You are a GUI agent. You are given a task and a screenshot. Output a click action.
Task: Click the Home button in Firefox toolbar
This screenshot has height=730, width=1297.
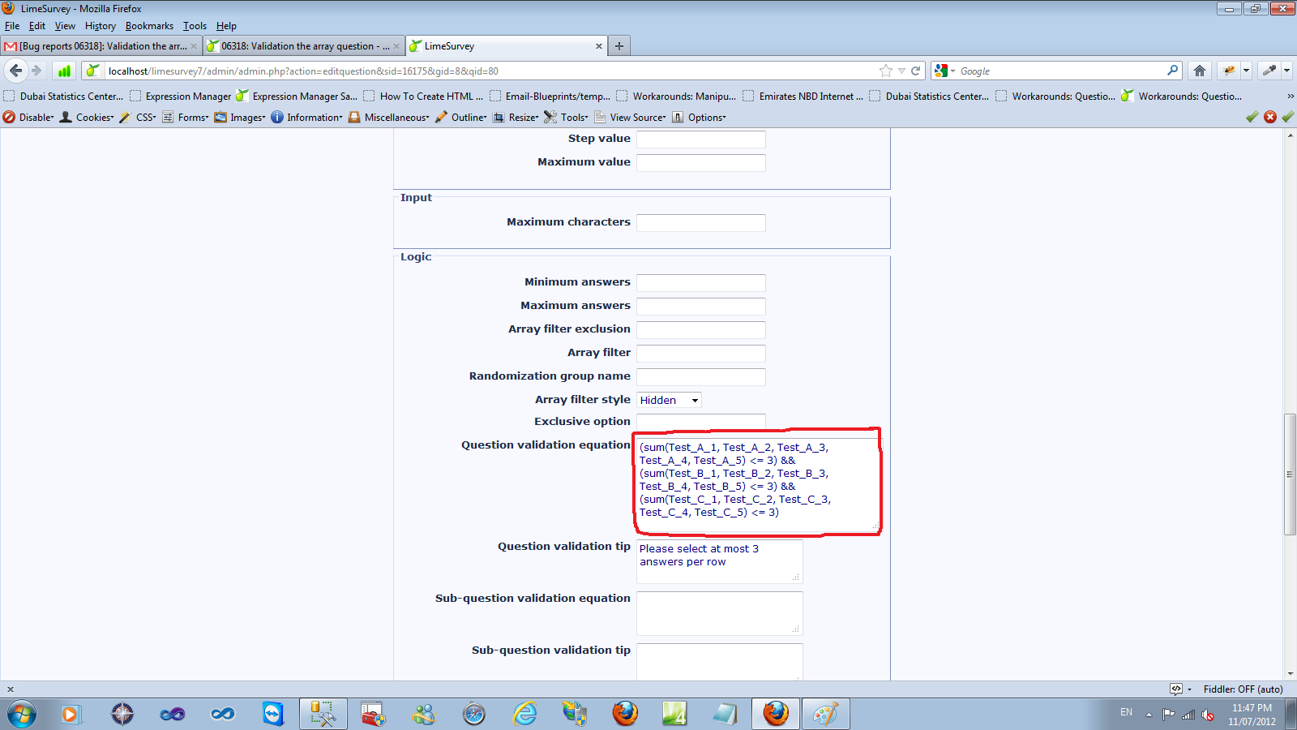(1200, 71)
